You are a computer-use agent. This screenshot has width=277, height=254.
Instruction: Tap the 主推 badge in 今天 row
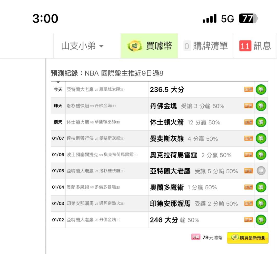click(249, 90)
